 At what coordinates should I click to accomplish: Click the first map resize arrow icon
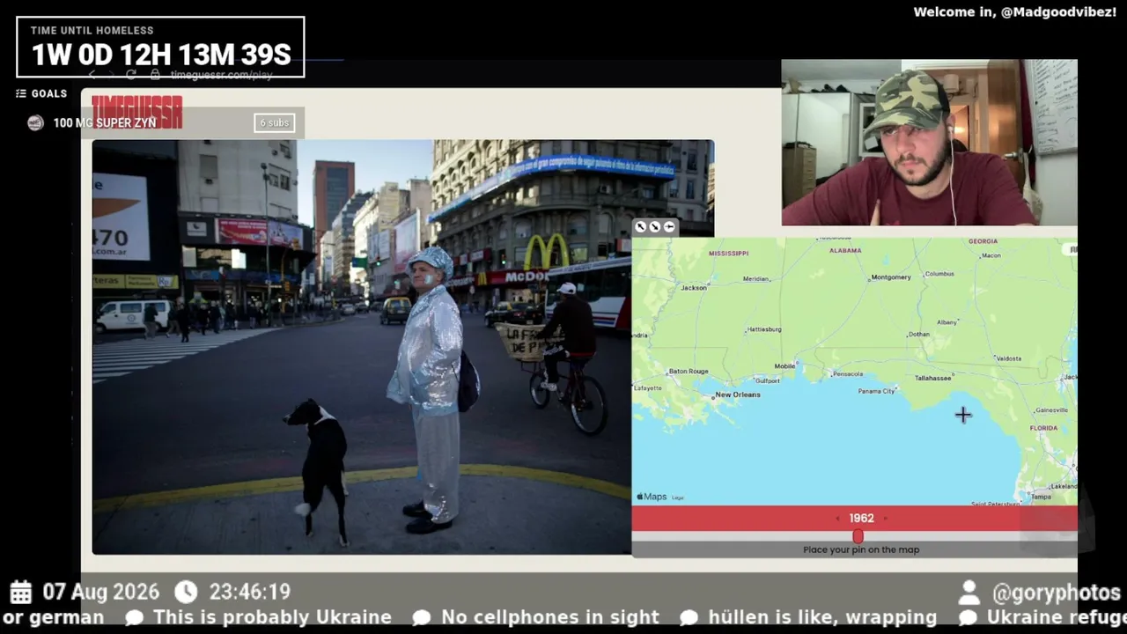pos(641,227)
